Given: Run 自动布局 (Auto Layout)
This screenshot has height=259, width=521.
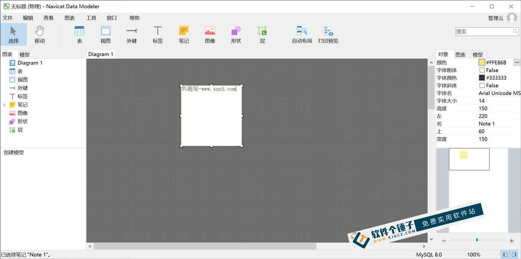Looking at the screenshot, I should tap(301, 34).
